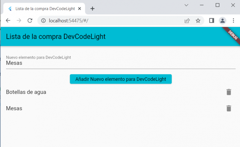
Task: Go back to the previous page
Action: [8, 21]
